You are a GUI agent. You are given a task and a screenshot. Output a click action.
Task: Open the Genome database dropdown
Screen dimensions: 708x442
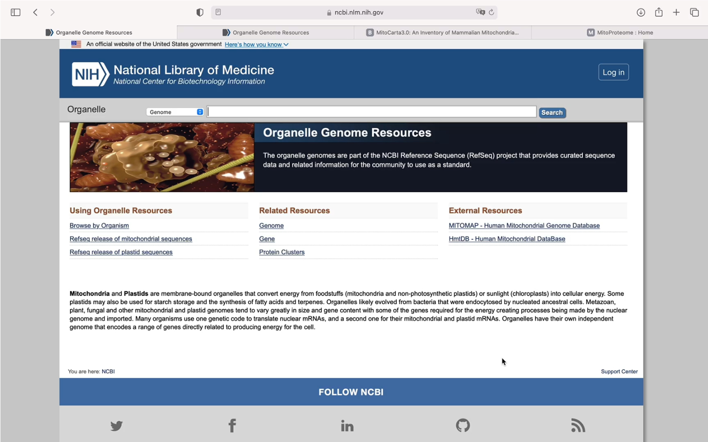[175, 112]
